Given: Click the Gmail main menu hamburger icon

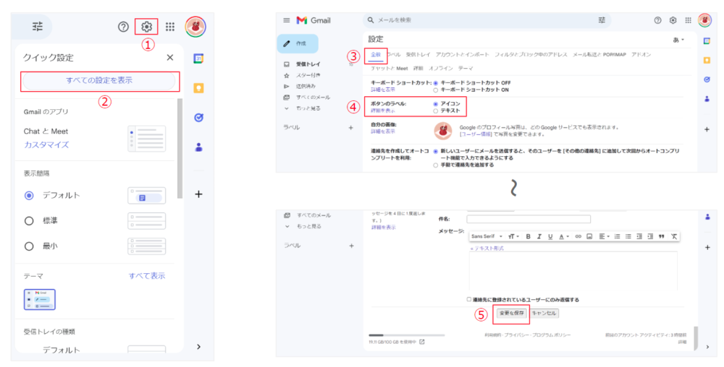Looking at the screenshot, I should [287, 20].
